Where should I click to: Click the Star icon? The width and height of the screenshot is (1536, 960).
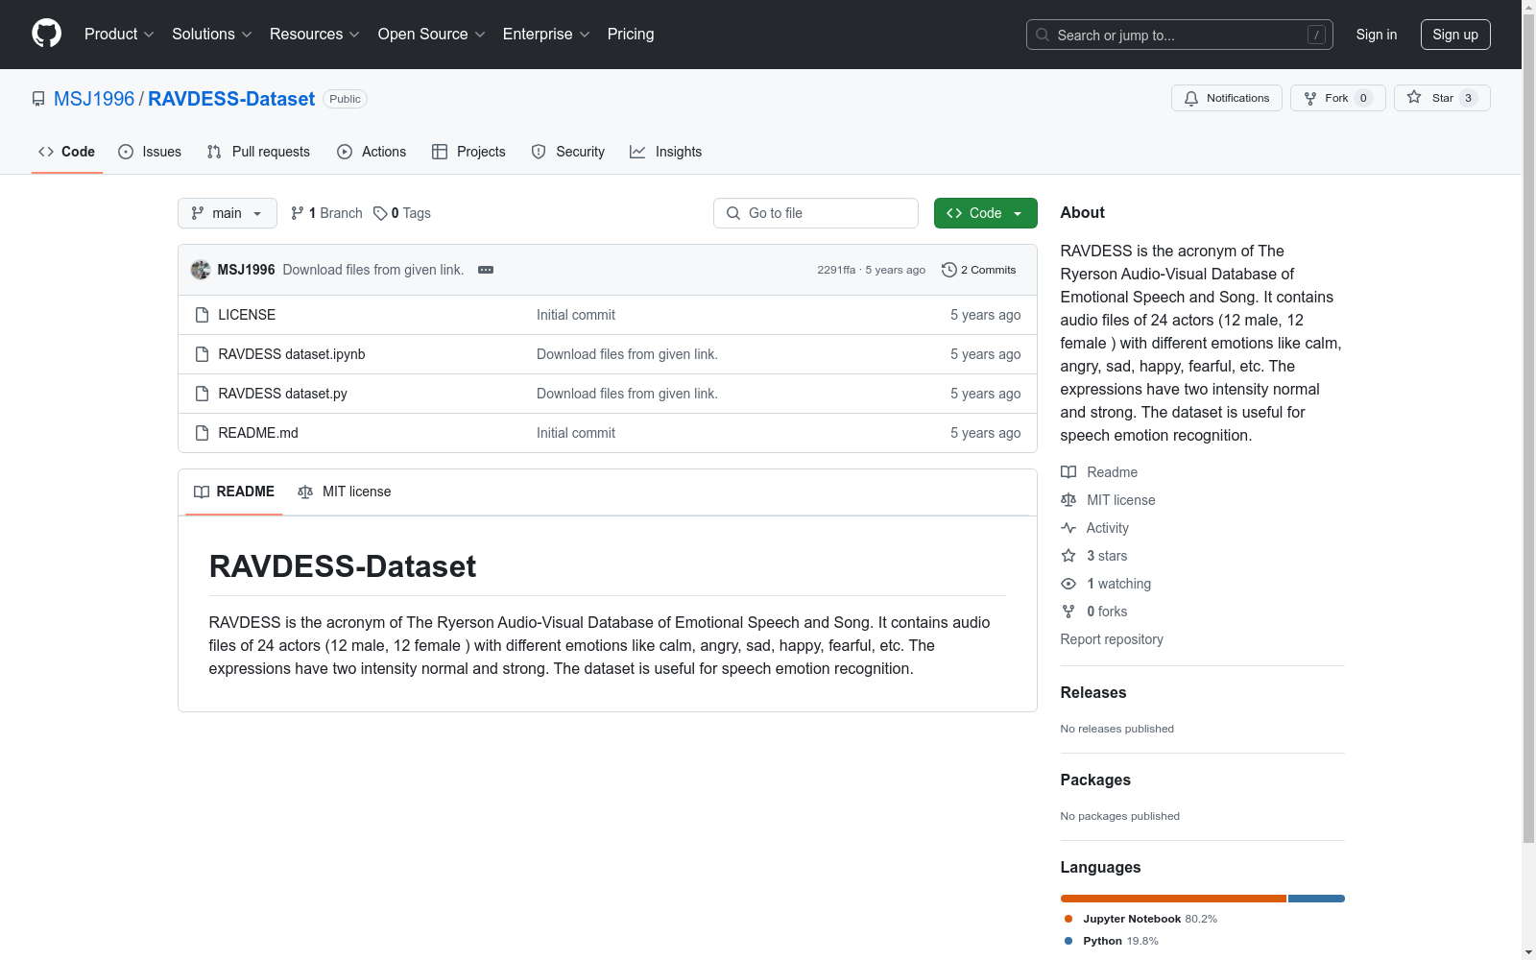(1414, 97)
